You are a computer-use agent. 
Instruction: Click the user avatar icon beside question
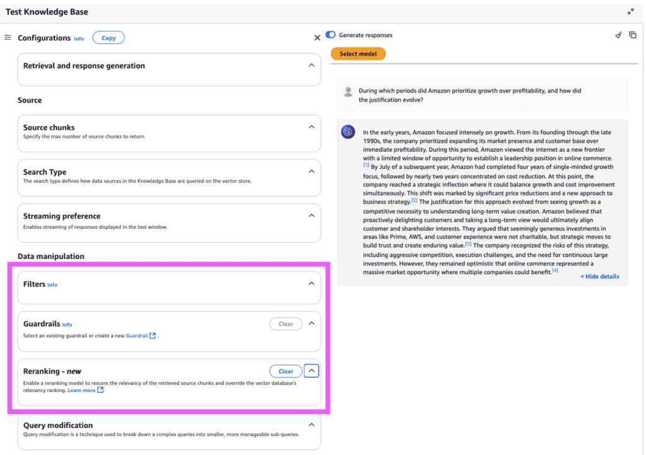point(348,91)
